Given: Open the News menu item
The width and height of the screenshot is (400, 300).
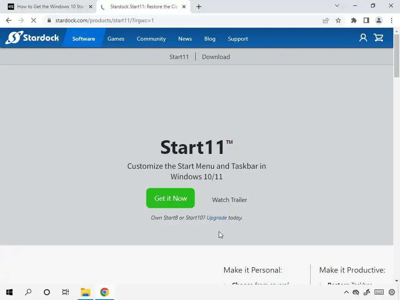Looking at the screenshot, I should point(185,39).
